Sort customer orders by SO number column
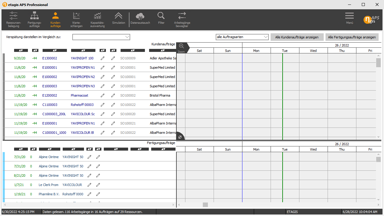 (133, 50)
